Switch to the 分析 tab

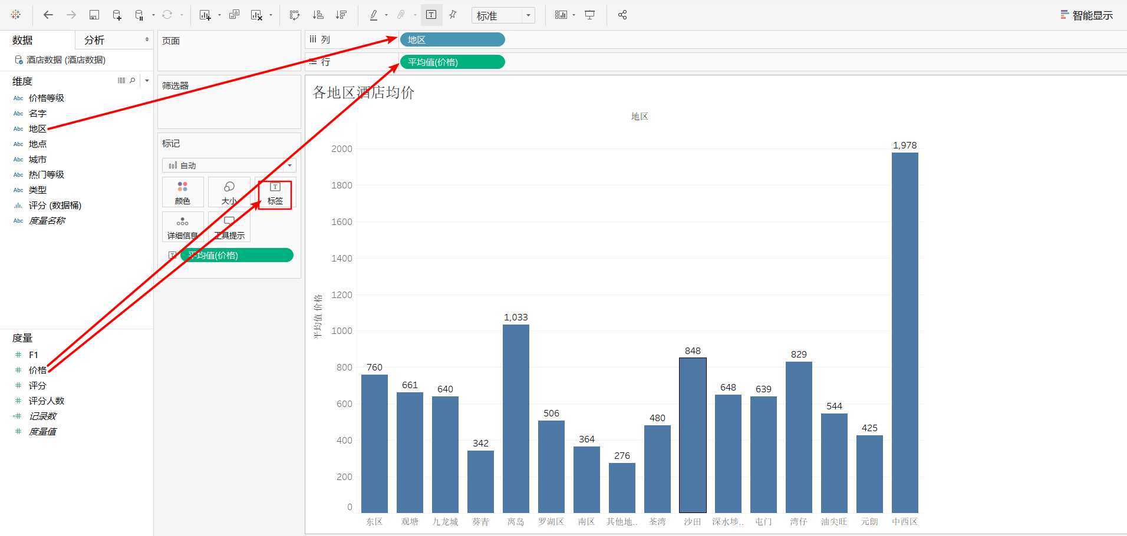tap(94, 40)
